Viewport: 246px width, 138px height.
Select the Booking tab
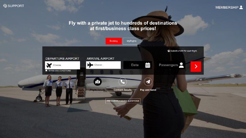[x=114, y=41]
